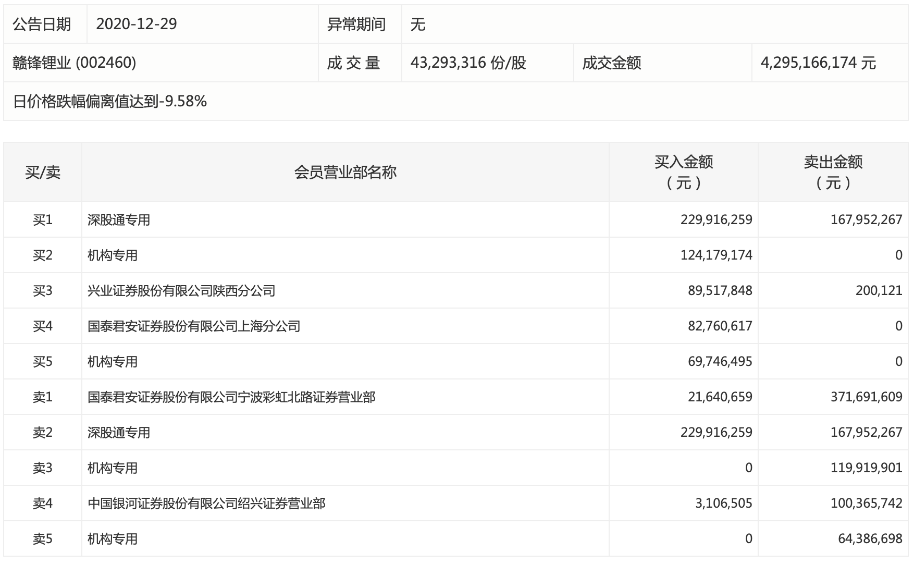
Task: Click the announcement date 2020-12-29
Action: (x=137, y=24)
